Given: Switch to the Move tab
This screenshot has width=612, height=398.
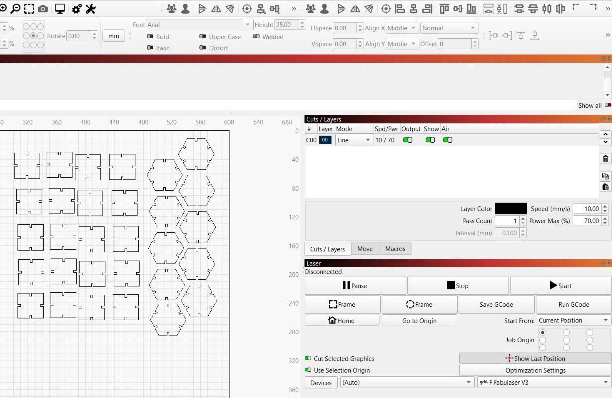Looking at the screenshot, I should (x=365, y=249).
